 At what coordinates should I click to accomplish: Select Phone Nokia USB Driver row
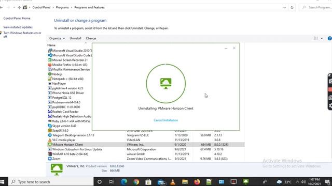pyautogui.click(x=70, y=93)
